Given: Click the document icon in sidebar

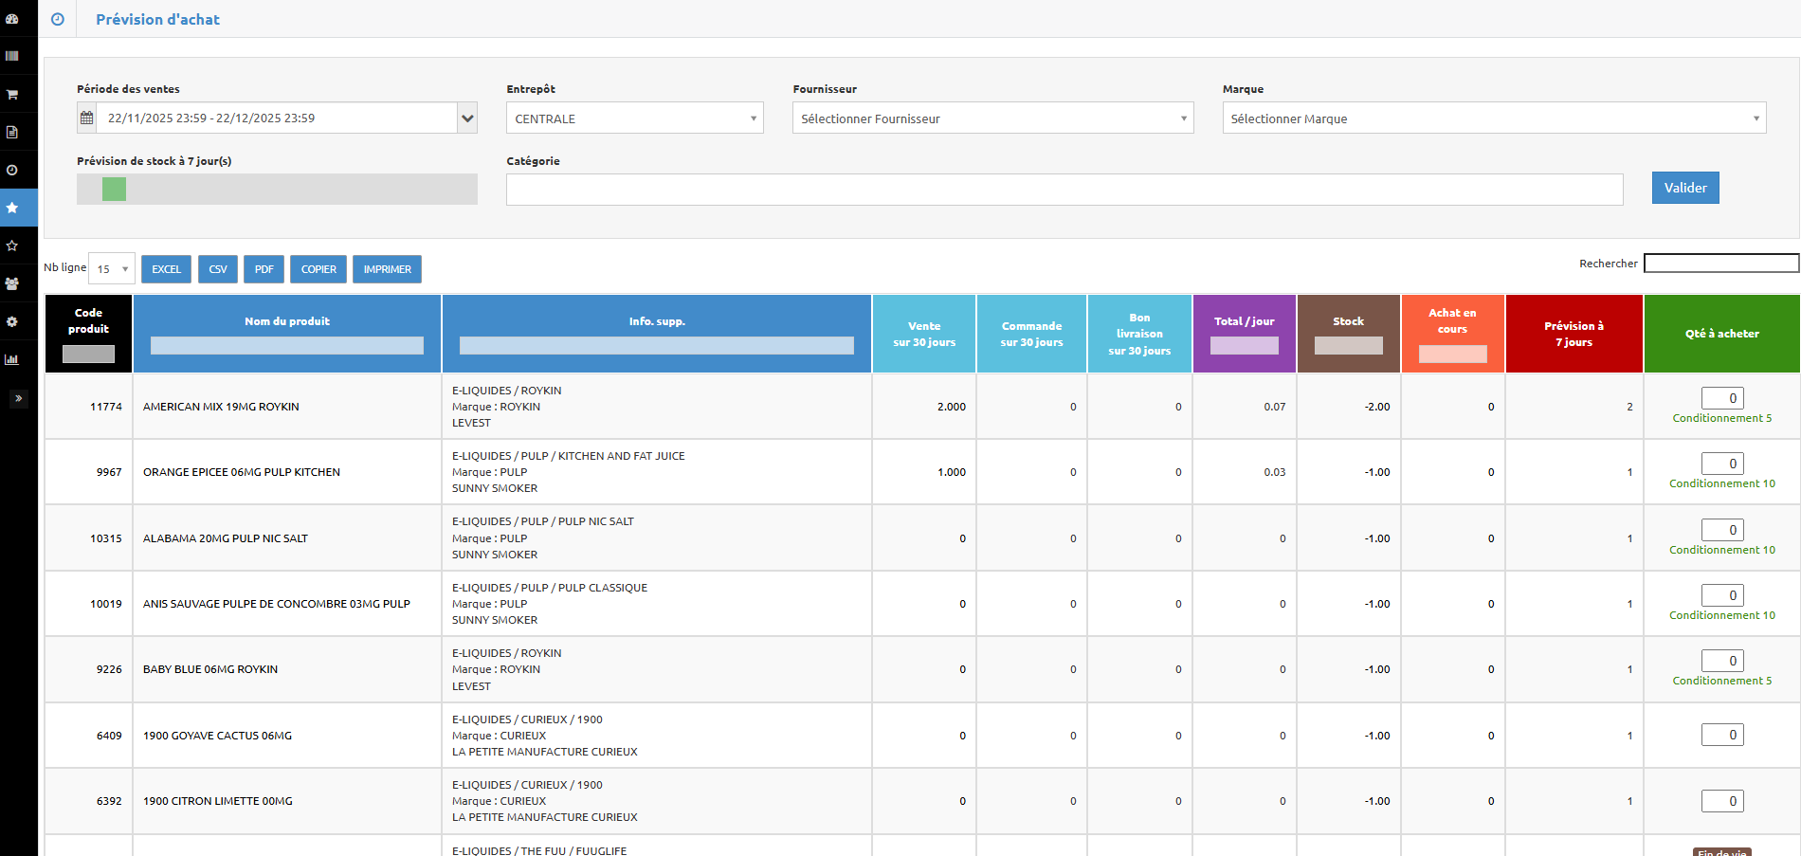Looking at the screenshot, I should (x=12, y=132).
